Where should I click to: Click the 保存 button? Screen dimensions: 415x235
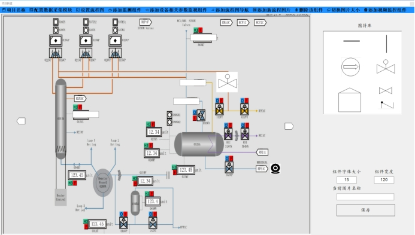(x=366, y=210)
